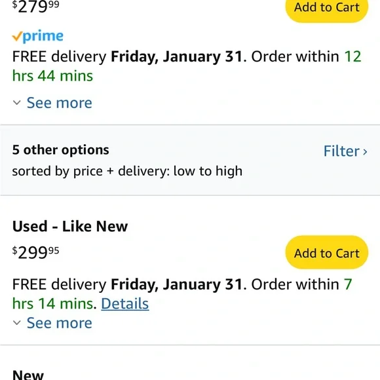This screenshot has width=380, height=380.
Task: Select the New condition heading at bottom
Action: (28, 374)
